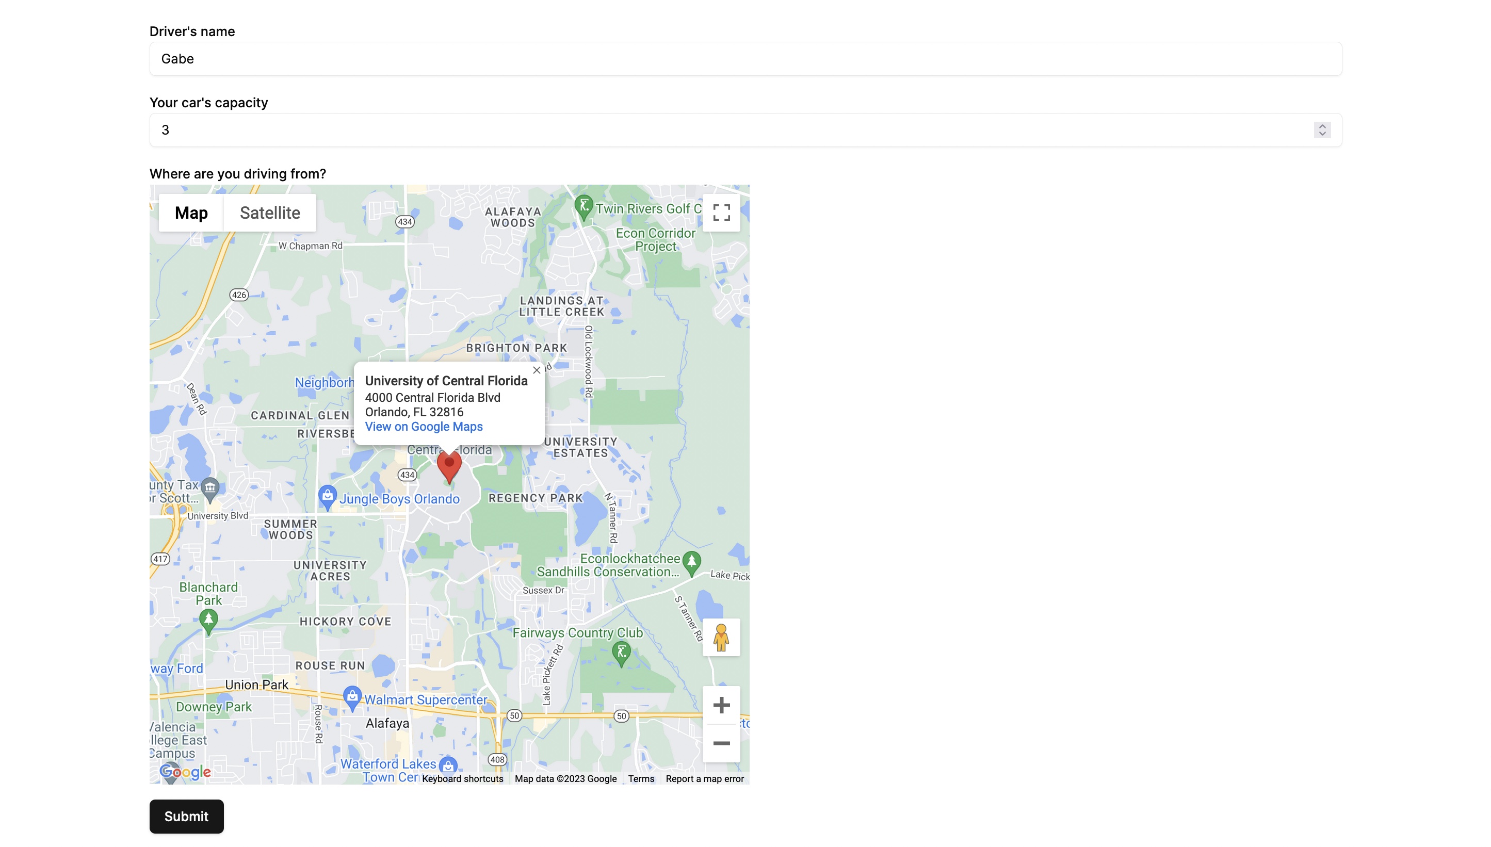Close the University of Central Florida popup
1491x847 pixels.
(x=537, y=370)
